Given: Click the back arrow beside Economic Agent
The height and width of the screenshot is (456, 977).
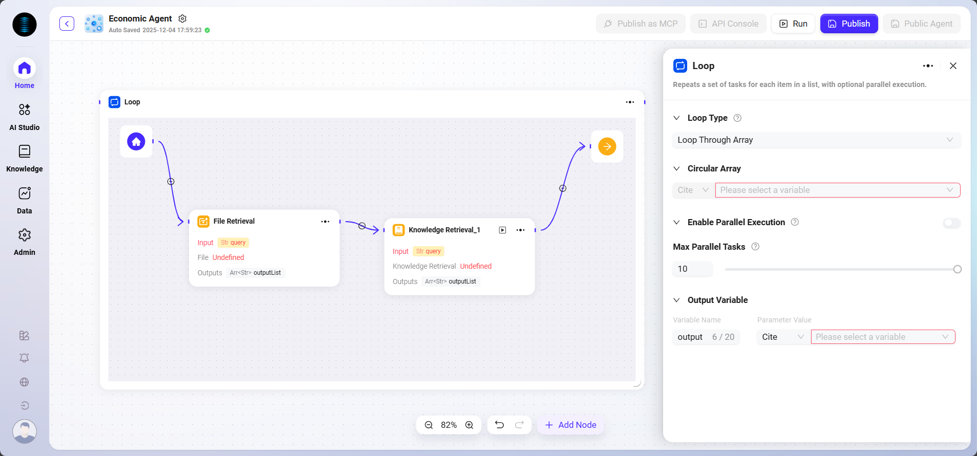Looking at the screenshot, I should coord(67,24).
